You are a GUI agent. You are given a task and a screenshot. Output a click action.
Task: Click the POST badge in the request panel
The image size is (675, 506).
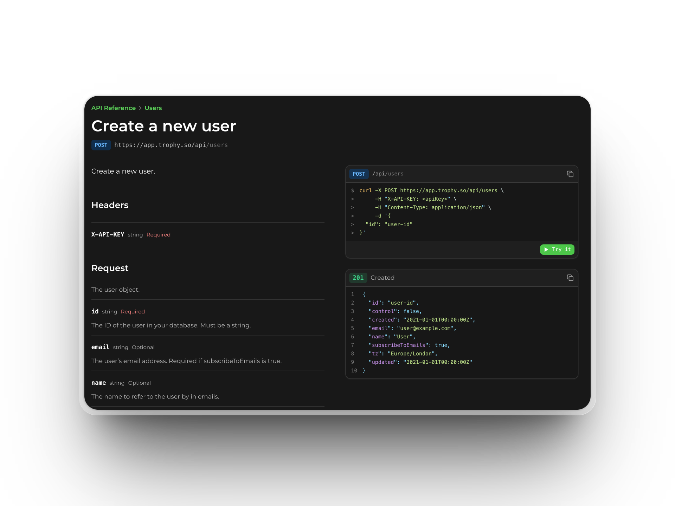(359, 174)
